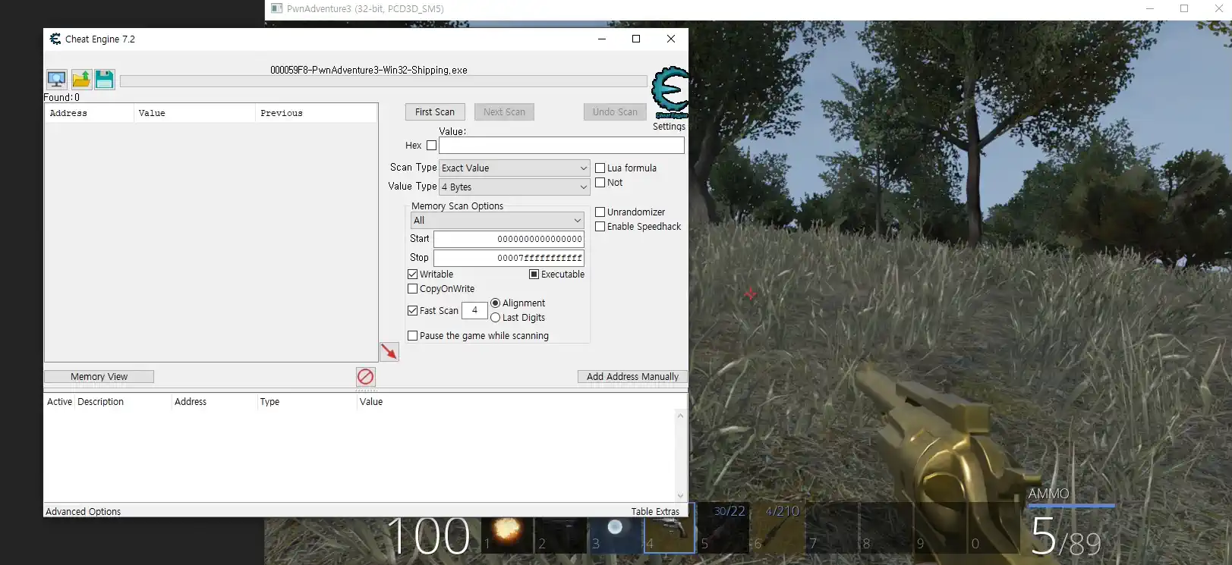Click address list scrollbar up arrow
The image size is (1232, 565).
click(680, 416)
